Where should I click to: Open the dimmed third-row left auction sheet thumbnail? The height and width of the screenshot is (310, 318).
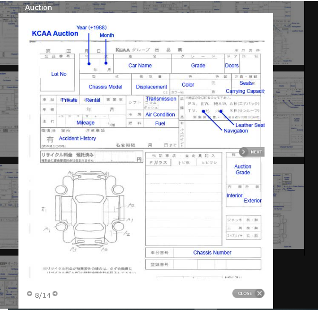click(x=9, y=206)
